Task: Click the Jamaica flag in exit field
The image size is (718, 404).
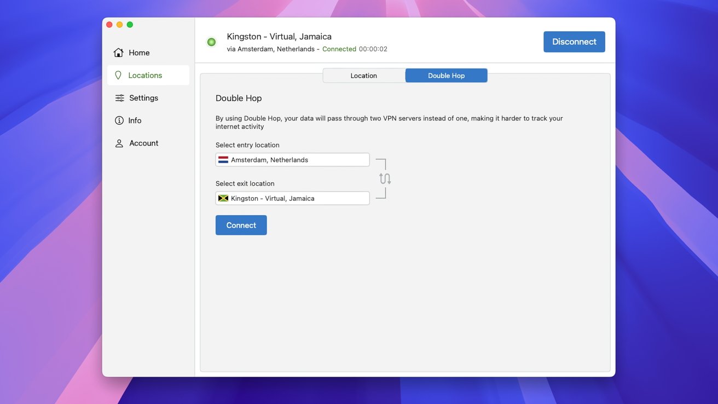Action: pyautogui.click(x=223, y=198)
